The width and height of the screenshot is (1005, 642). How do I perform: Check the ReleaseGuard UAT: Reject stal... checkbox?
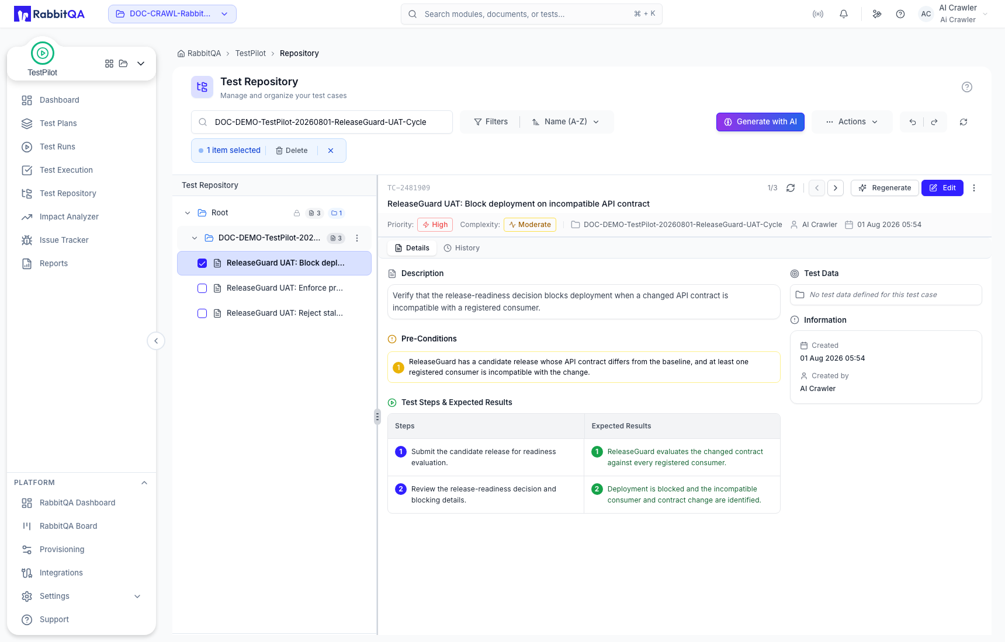(202, 313)
